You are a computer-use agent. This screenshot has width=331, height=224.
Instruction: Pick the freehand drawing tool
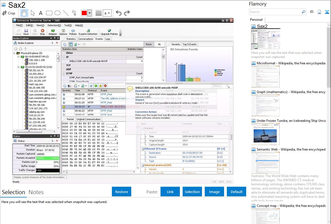(x=74, y=13)
